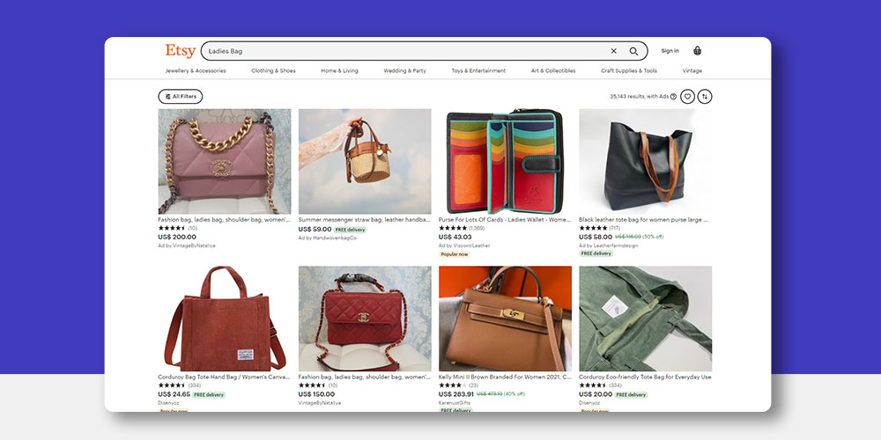The height and width of the screenshot is (440, 881).
Task: Open the rainbow card wallet thumbnail
Action: [x=505, y=161]
